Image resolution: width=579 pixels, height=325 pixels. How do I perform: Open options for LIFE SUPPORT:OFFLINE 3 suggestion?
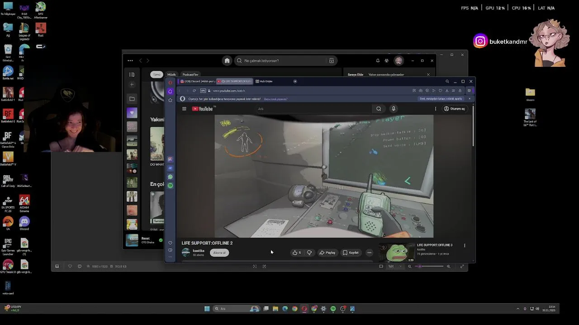pyautogui.click(x=465, y=246)
